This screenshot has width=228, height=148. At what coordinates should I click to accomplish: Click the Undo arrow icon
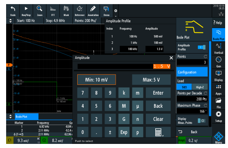(13, 9)
